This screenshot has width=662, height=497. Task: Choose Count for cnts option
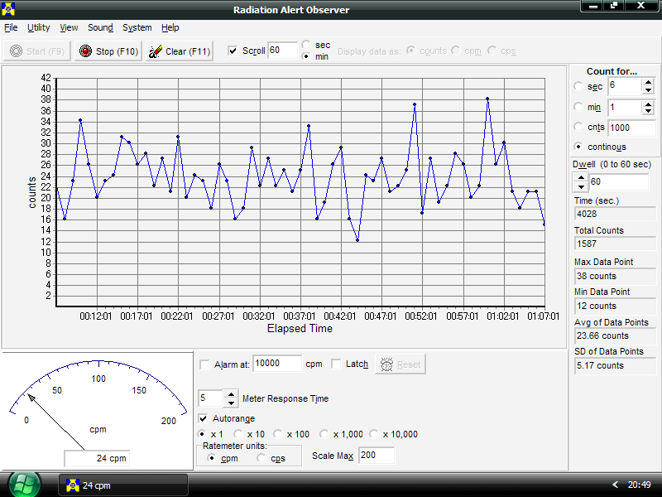(578, 127)
